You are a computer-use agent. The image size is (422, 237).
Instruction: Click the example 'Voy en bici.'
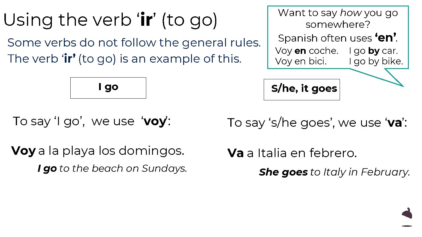(x=301, y=61)
